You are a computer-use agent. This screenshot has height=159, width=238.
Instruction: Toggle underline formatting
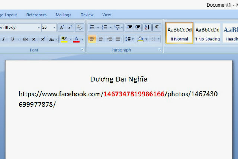coord(13,39)
